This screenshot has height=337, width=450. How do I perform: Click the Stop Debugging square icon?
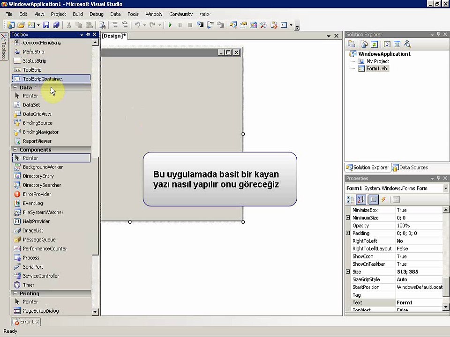pyautogui.click(x=190, y=25)
